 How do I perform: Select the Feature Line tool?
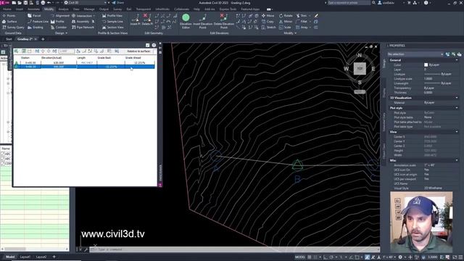[x=38, y=22]
